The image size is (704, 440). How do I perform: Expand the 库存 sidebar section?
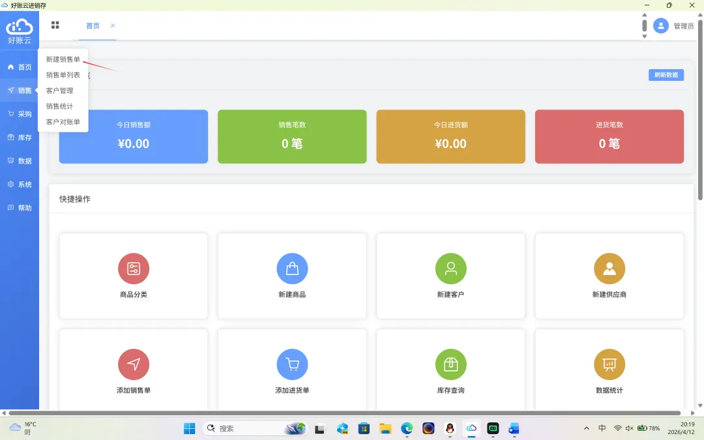[20, 138]
